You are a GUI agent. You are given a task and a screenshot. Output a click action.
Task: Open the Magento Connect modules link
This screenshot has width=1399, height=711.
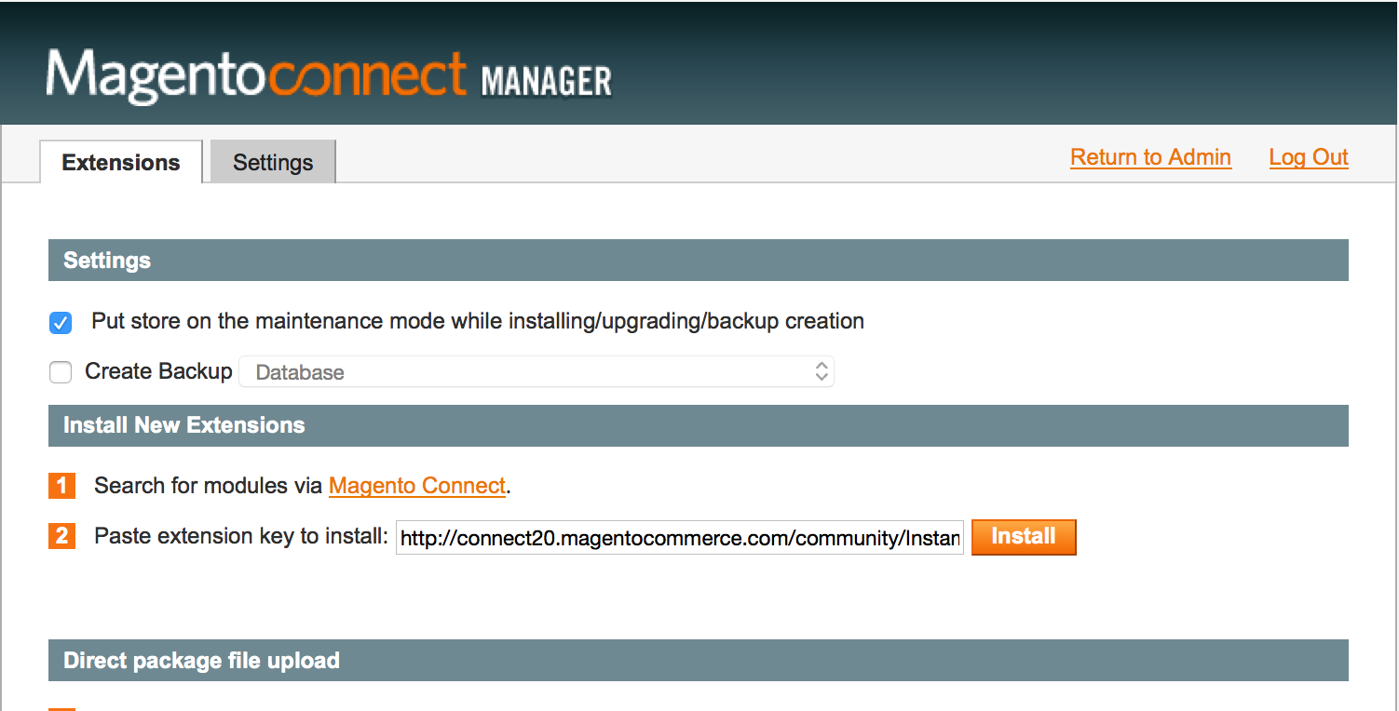417,486
